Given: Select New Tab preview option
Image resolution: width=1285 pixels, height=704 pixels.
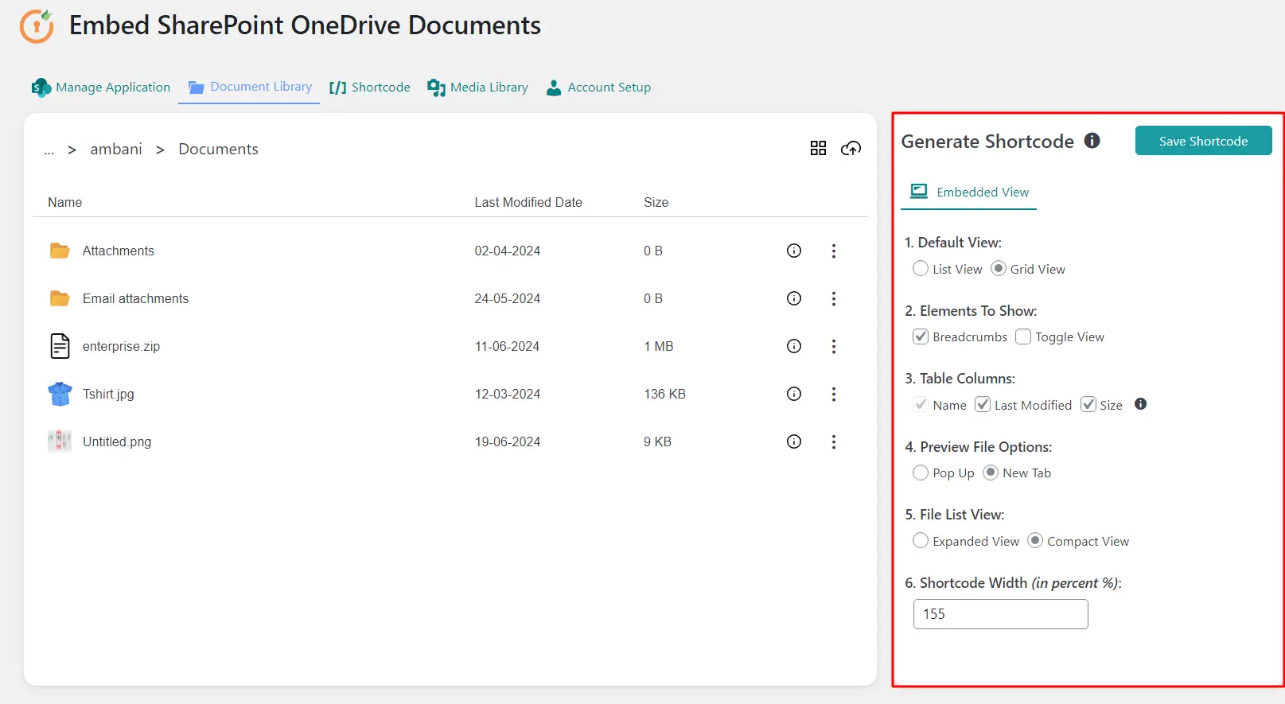Looking at the screenshot, I should coord(991,473).
